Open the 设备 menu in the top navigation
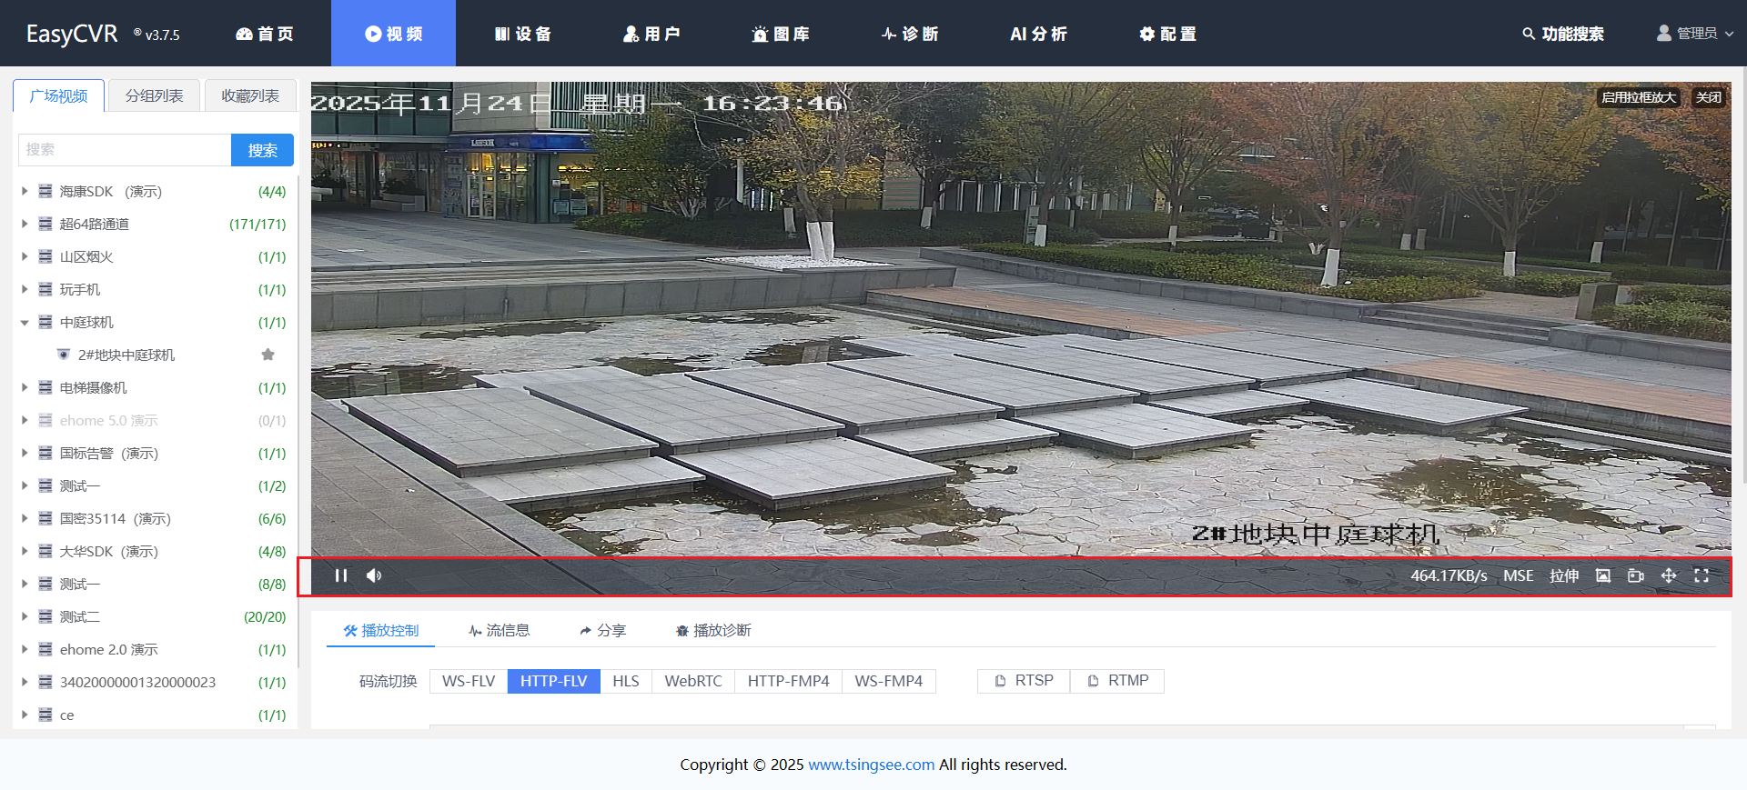Image resolution: width=1747 pixels, height=790 pixels. tap(523, 34)
